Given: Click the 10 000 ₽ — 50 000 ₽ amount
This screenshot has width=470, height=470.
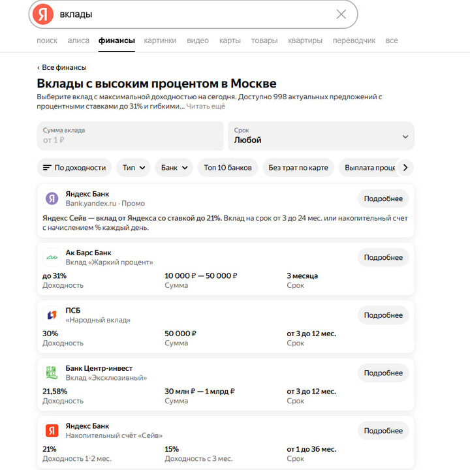Looking at the screenshot, I should tap(201, 275).
